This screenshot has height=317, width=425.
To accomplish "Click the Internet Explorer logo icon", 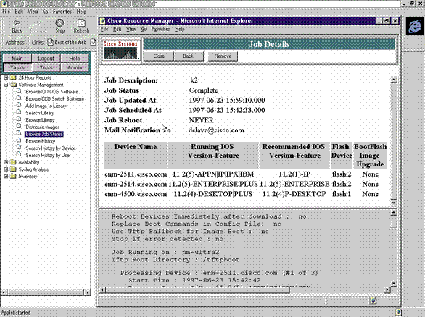I will tap(415, 27).
